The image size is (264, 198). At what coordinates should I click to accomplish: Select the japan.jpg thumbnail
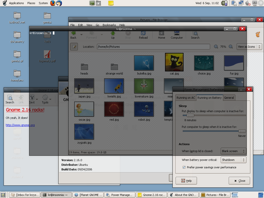[84, 86]
